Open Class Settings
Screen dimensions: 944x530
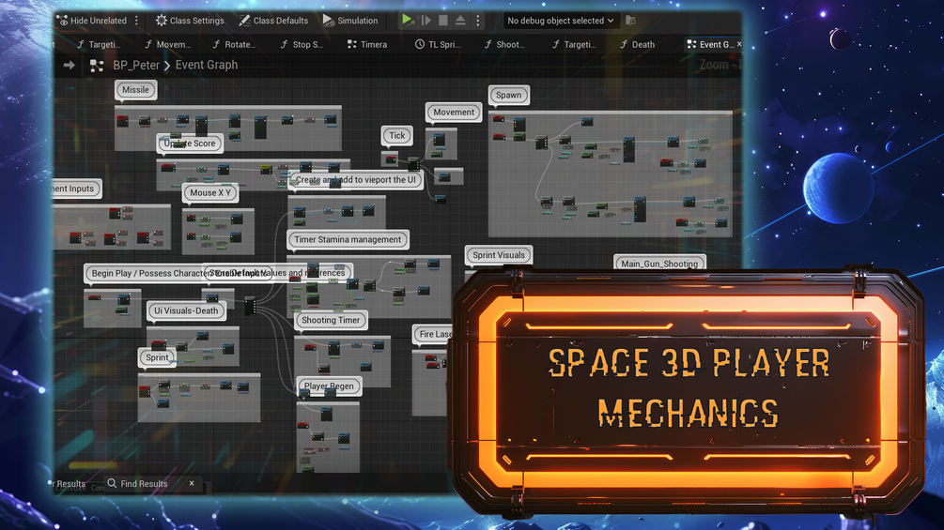pyautogui.click(x=190, y=21)
